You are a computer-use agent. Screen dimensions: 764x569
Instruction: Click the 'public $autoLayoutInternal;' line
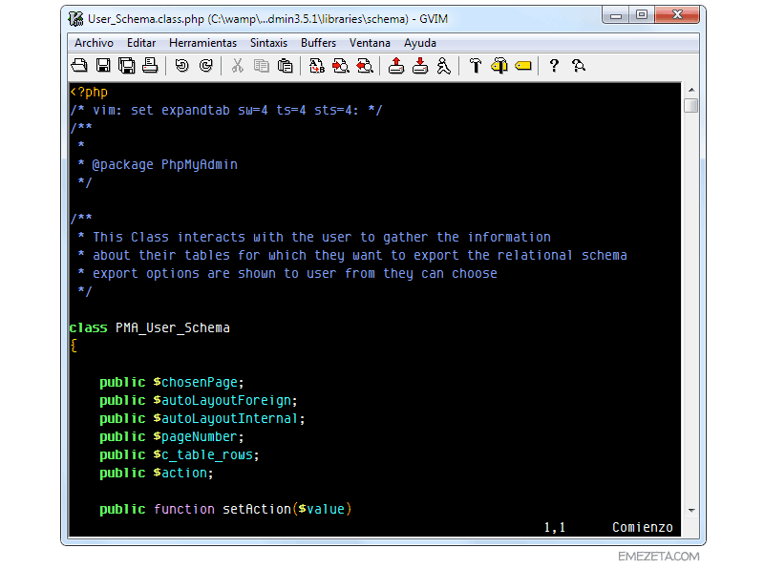pos(202,418)
